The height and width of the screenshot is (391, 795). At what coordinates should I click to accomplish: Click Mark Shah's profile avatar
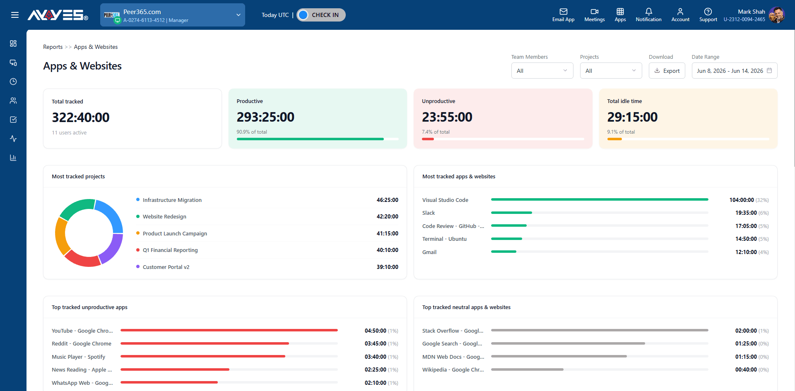tap(776, 15)
